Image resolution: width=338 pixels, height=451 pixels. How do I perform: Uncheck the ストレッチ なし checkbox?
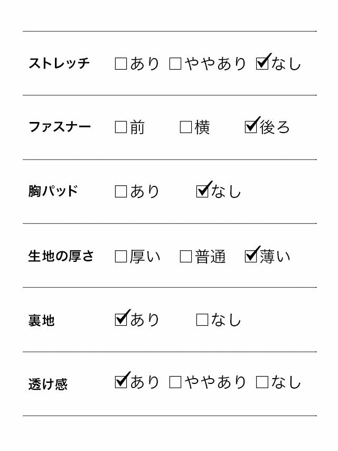262,64
